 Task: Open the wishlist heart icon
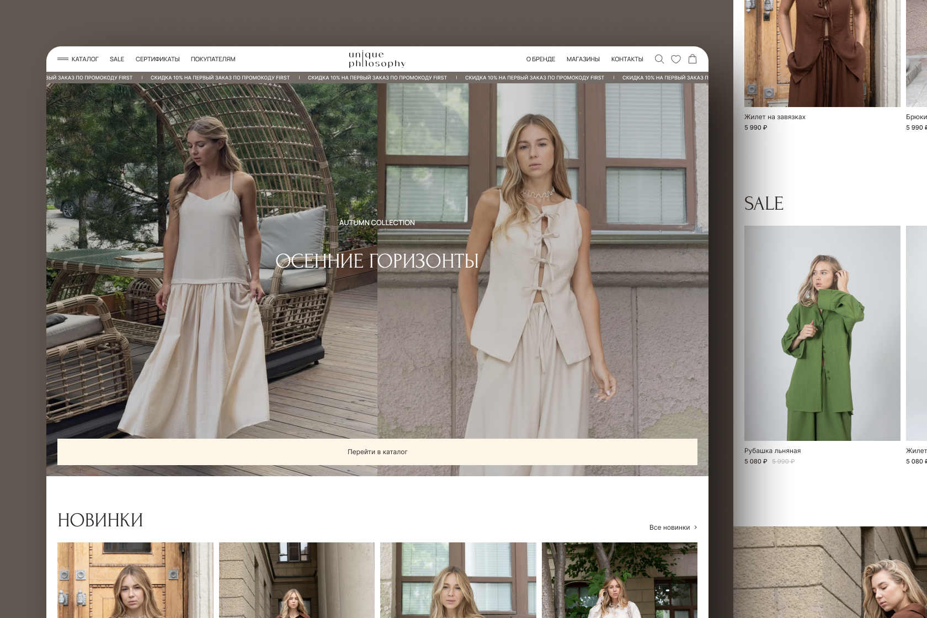pyautogui.click(x=676, y=59)
